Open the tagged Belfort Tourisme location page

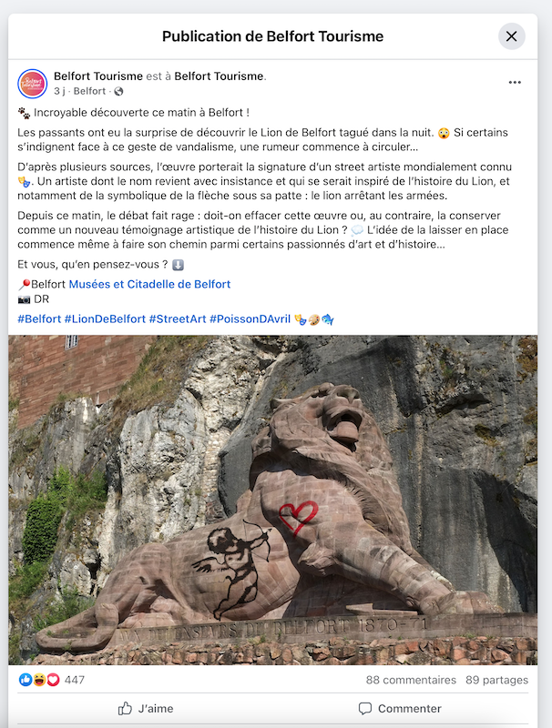coord(219,76)
